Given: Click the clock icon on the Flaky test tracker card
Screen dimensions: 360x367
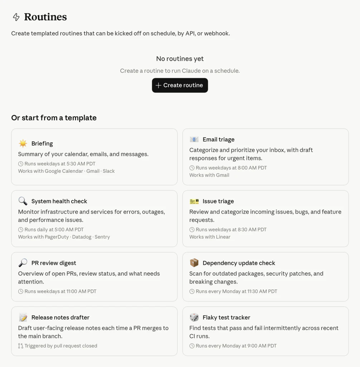Looking at the screenshot, I should 192,345.
